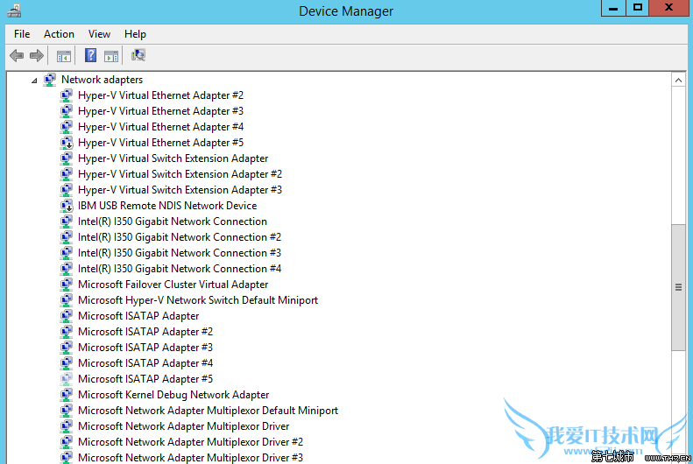The width and height of the screenshot is (693, 464).
Task: Click the Device Manager title bar icon
Action: coord(14,11)
